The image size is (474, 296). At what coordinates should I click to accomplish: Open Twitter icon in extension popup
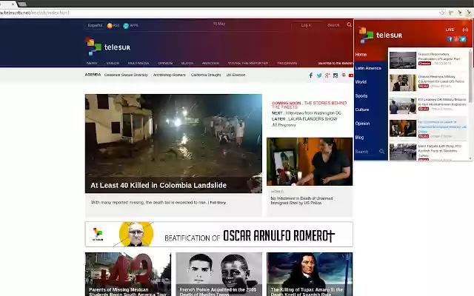click(463, 39)
